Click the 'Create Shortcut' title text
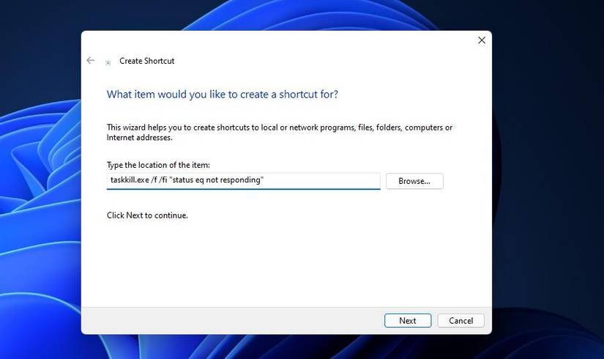The width and height of the screenshot is (604, 359). [x=146, y=61]
